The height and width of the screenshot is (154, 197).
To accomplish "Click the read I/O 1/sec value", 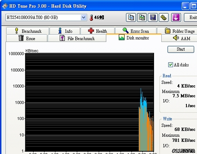I will tap(190, 106).
